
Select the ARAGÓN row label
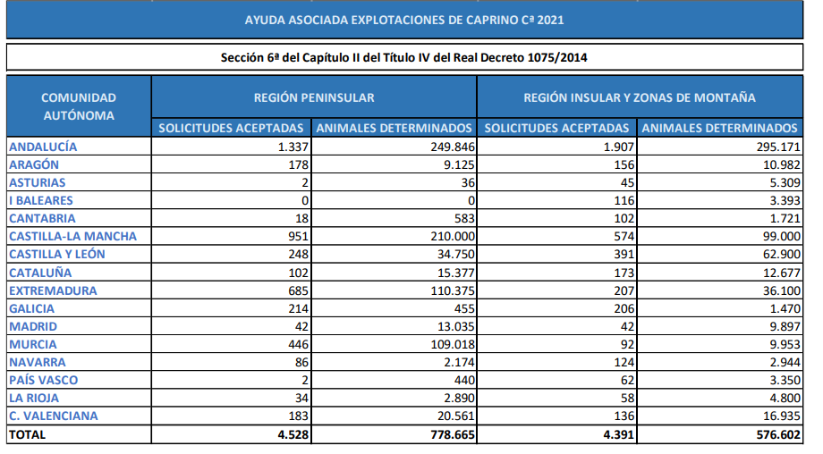tap(34, 164)
